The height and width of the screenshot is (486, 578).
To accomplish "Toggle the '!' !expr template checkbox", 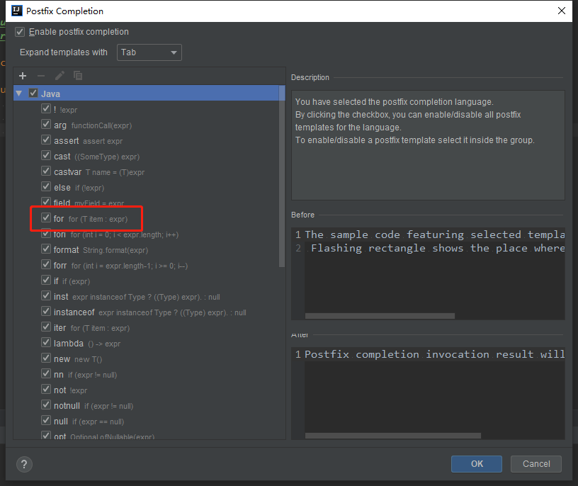I will (x=46, y=109).
